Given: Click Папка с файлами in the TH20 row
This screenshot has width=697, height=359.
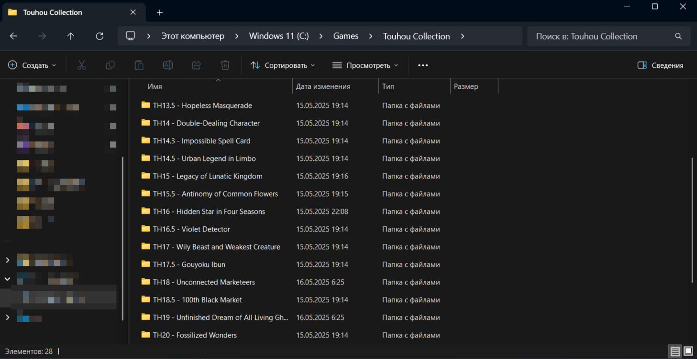Looking at the screenshot, I should [411, 335].
